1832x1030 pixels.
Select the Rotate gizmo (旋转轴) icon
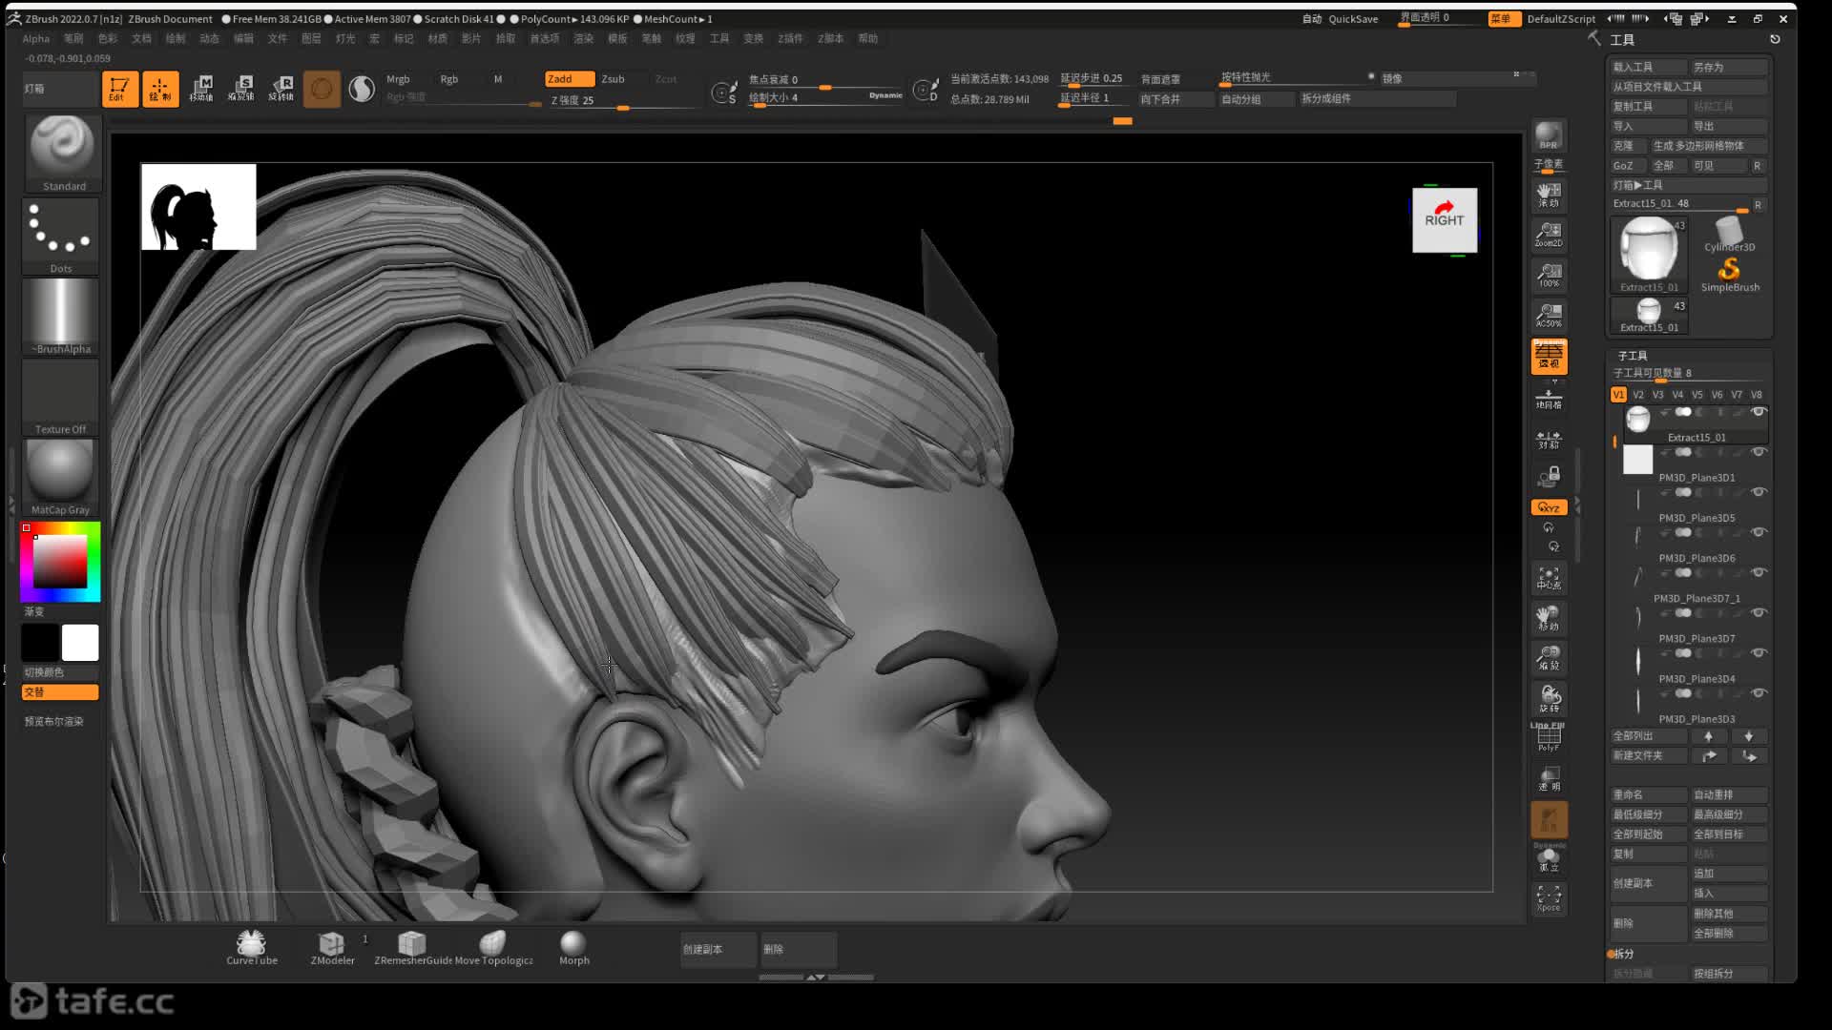coord(281,89)
